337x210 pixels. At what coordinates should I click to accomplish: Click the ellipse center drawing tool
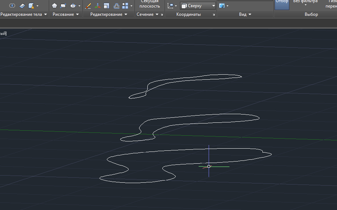(x=73, y=6)
